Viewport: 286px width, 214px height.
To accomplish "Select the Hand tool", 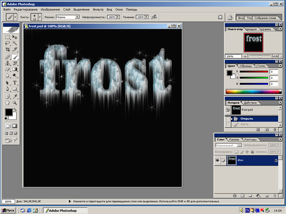I will pyautogui.click(x=7, y=103).
